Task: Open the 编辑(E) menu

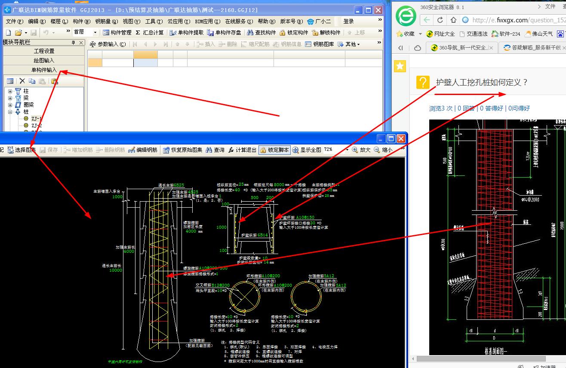Action: (38, 21)
